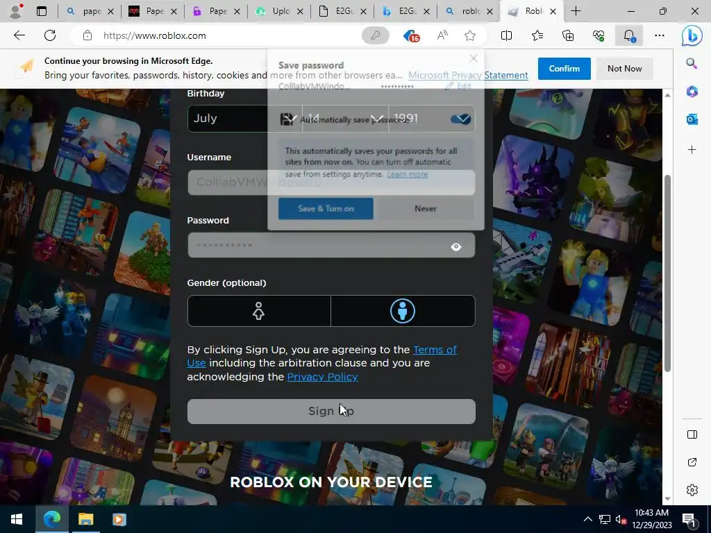This screenshot has height=533, width=711.
Task: Switch to the 'roblo' search tab
Action: [x=469, y=11]
